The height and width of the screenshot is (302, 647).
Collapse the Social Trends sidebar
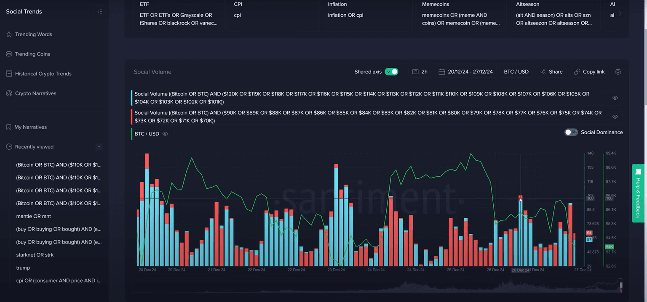coord(100,11)
